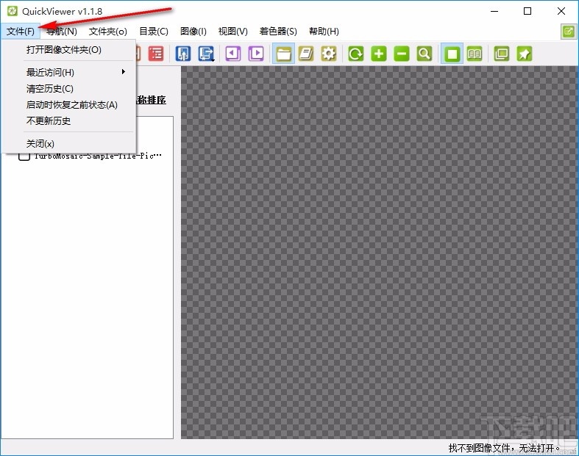
Task: Open the 目录(C) menu
Action: pos(154,32)
